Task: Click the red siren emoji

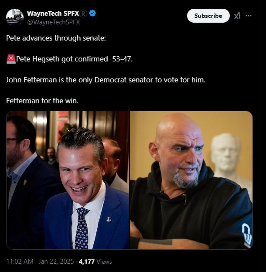Action: coord(11,59)
